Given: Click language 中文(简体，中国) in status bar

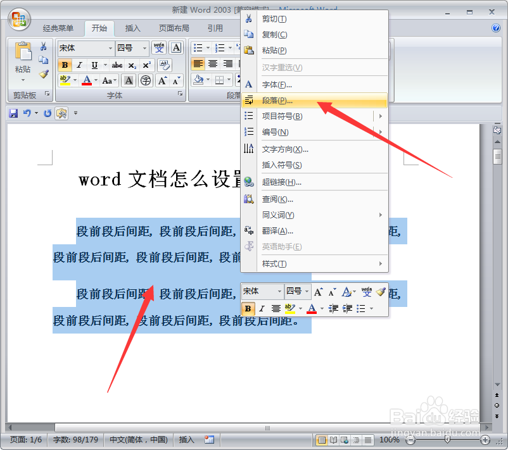Looking at the screenshot, I should coord(139,440).
